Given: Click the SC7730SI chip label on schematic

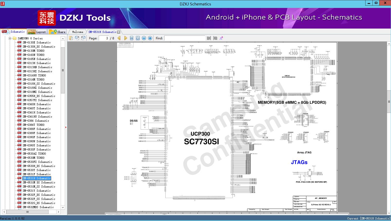Looking at the screenshot, I should [x=202, y=142].
